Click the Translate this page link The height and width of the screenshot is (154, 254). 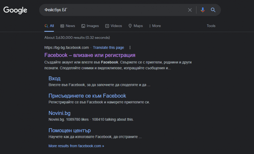pyautogui.click(x=108, y=48)
